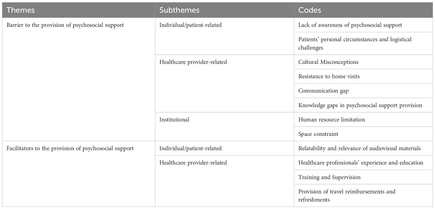Screen dimensions: 435x209
Task: Click 'Relatability and relevance of audiovisual materials'
Action: [x=359, y=148]
